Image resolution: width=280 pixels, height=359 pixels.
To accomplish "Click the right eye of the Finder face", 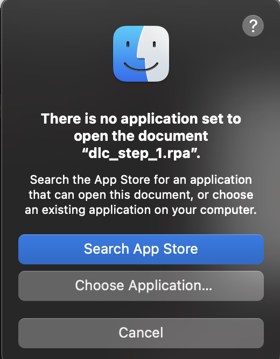I will click(x=155, y=44).
